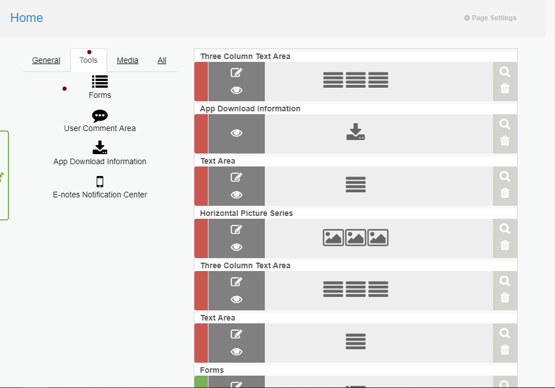Click App Download Information label in Tools palette
This screenshot has height=388, width=555.
[100, 161]
